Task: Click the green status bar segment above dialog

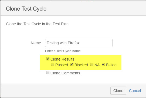Action: (x=84, y=0)
